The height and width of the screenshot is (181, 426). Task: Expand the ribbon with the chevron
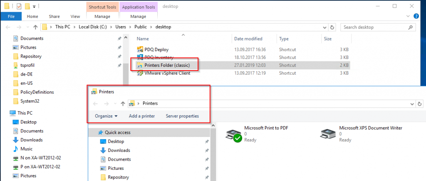[408, 16]
